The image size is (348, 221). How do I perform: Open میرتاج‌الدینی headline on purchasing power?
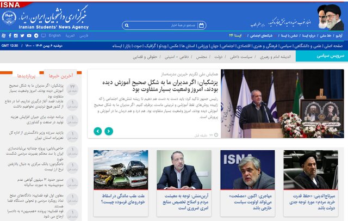click(312, 202)
